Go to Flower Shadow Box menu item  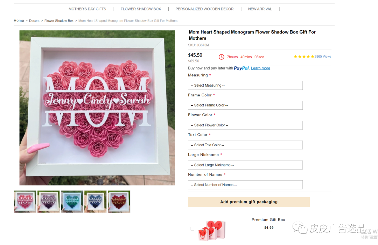coord(141,9)
